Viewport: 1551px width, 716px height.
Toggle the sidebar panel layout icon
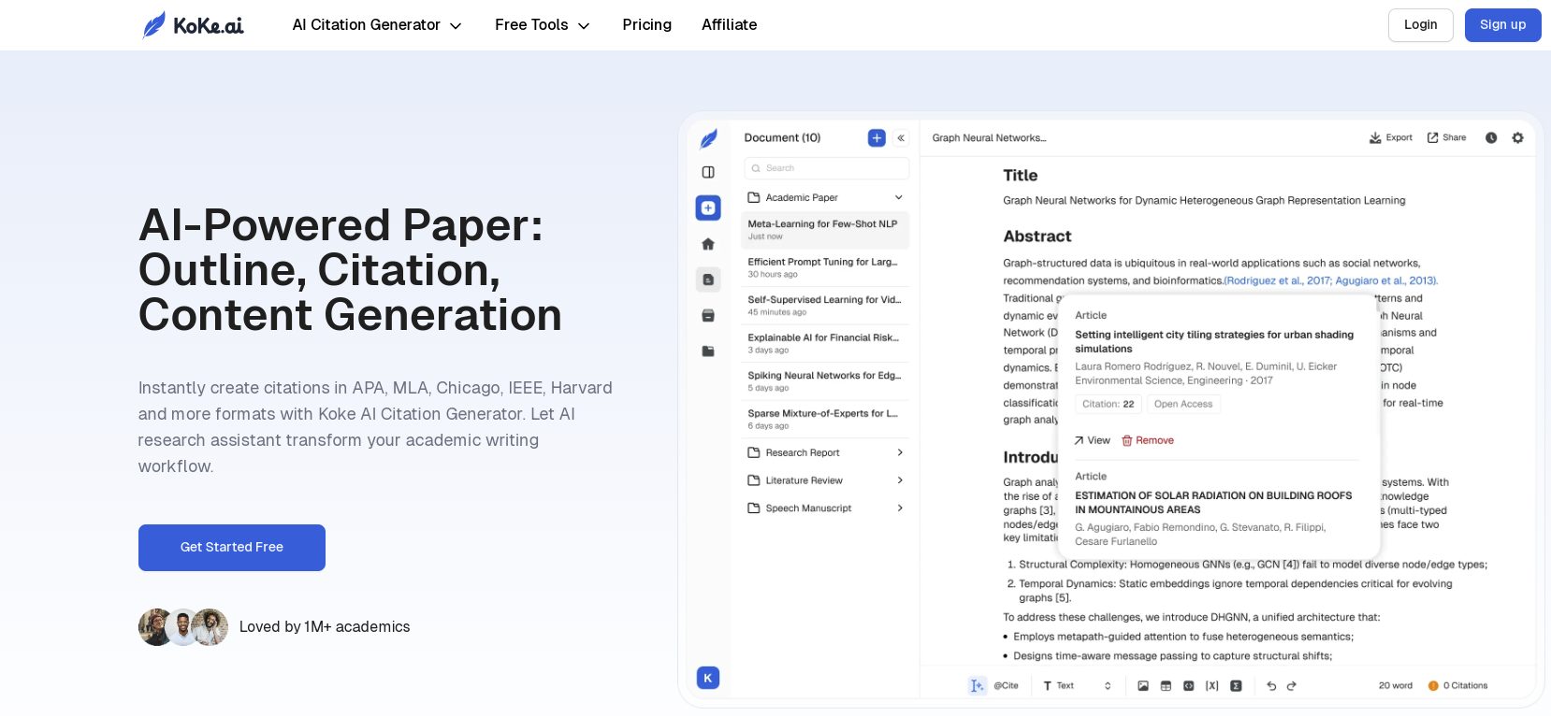(708, 172)
